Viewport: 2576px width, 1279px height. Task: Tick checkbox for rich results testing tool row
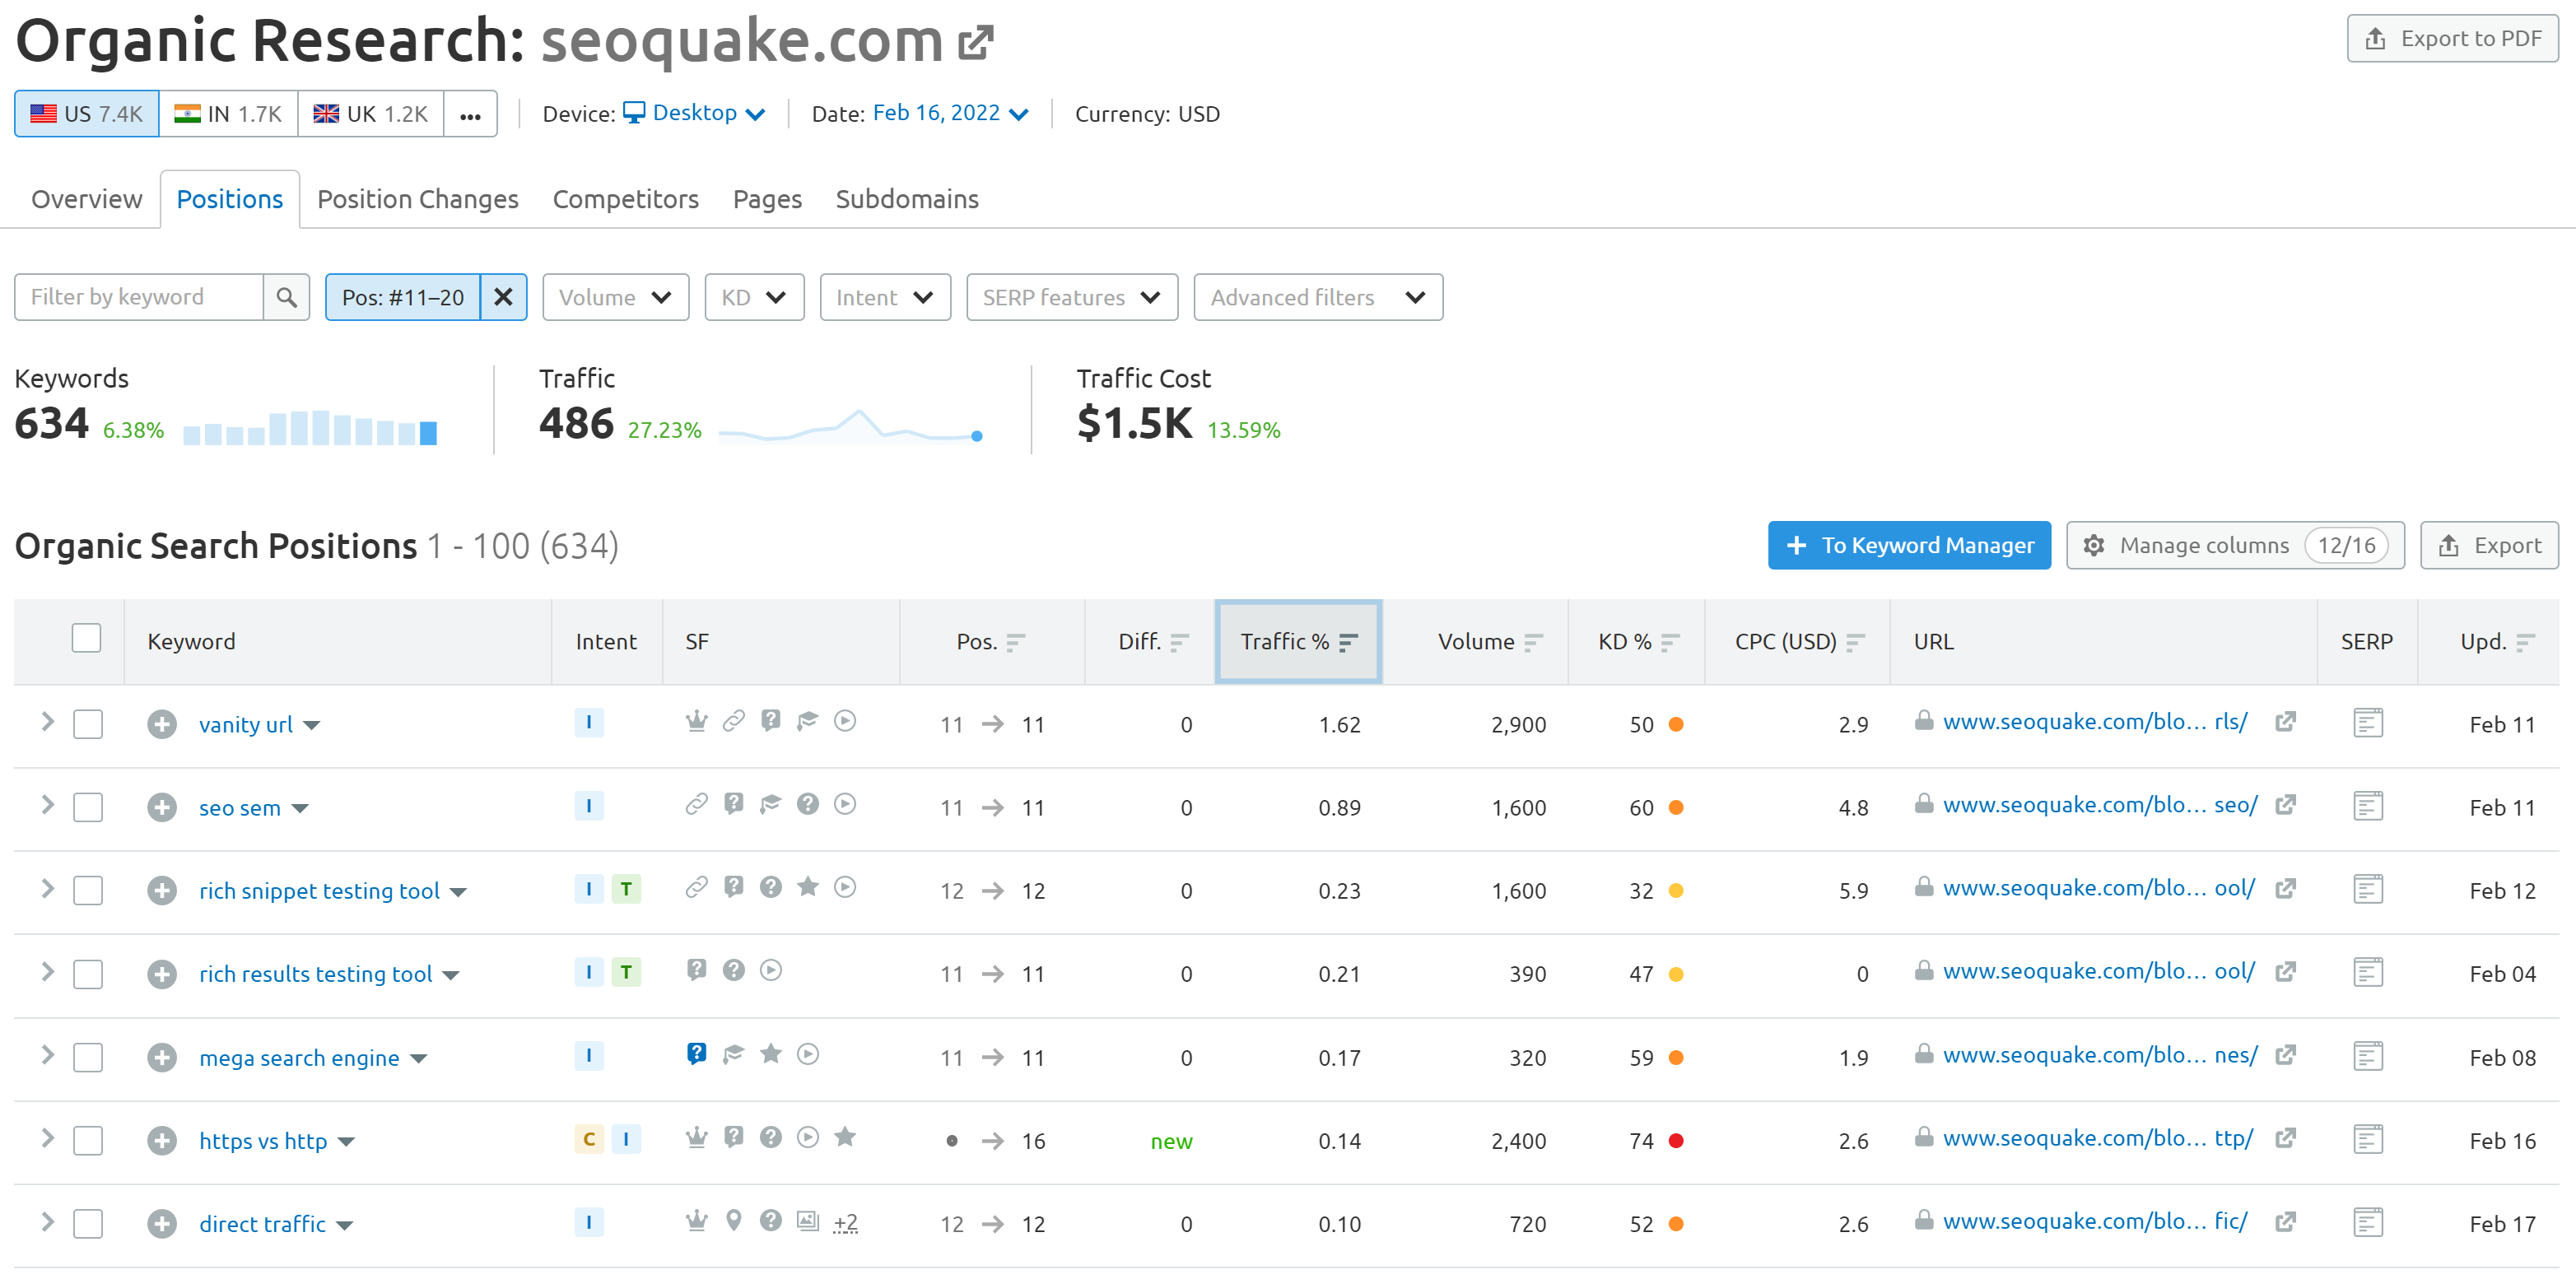[x=88, y=974]
